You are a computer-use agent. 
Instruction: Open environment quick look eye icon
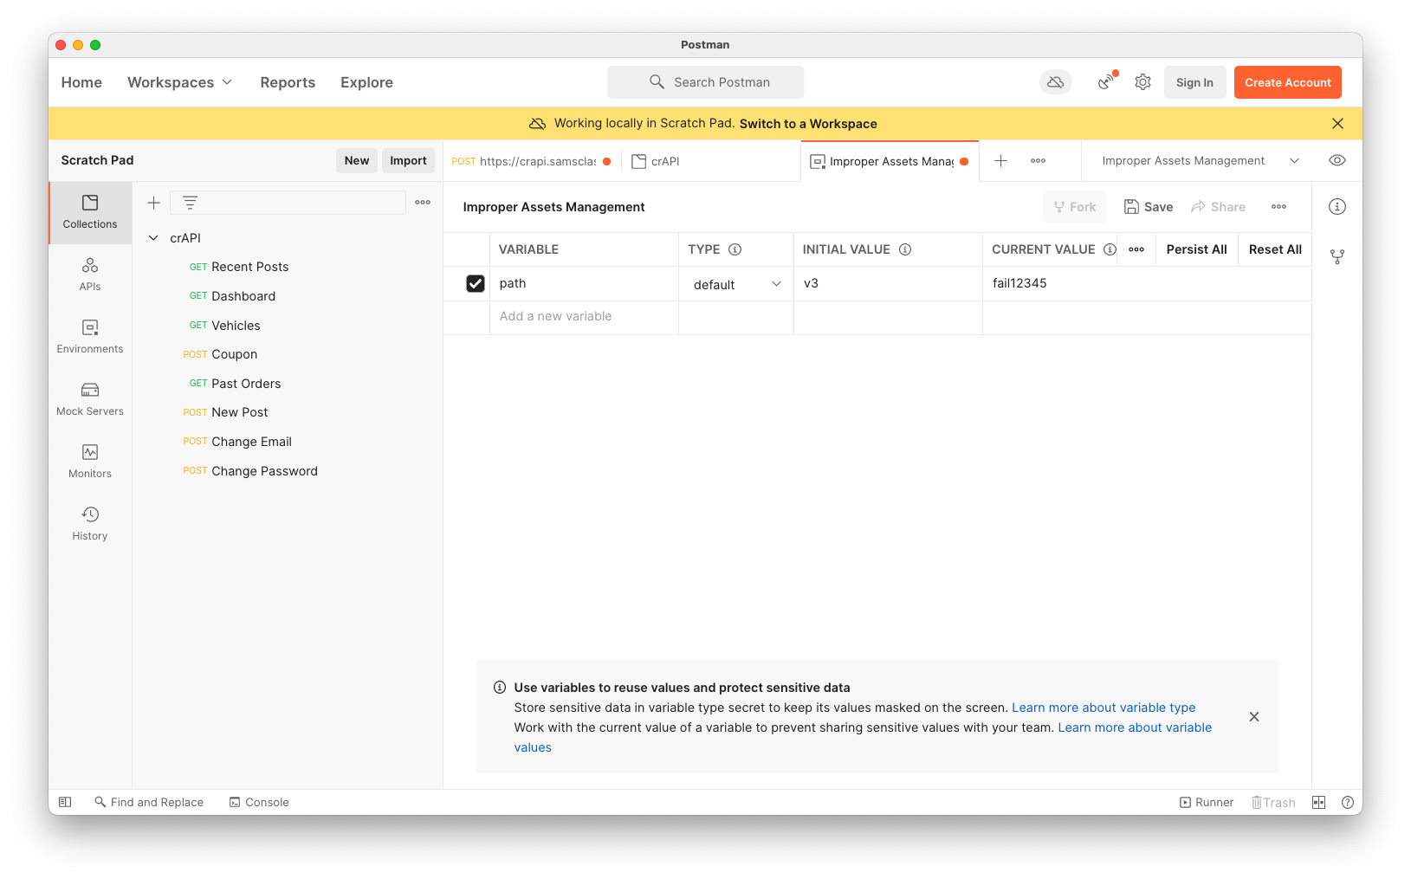[x=1337, y=161]
